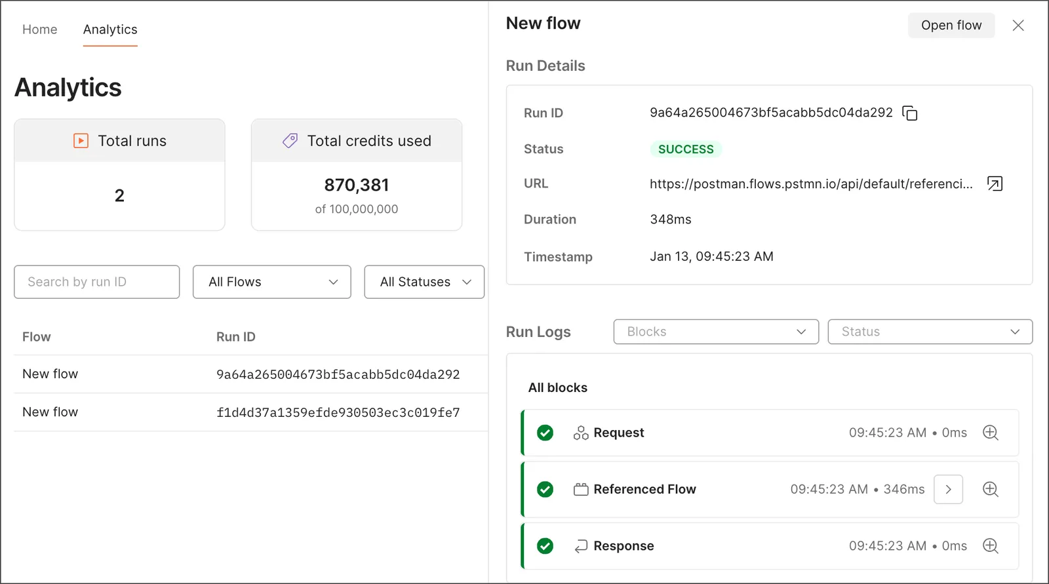
Task: Focus the Search by run ID field
Action: click(97, 282)
